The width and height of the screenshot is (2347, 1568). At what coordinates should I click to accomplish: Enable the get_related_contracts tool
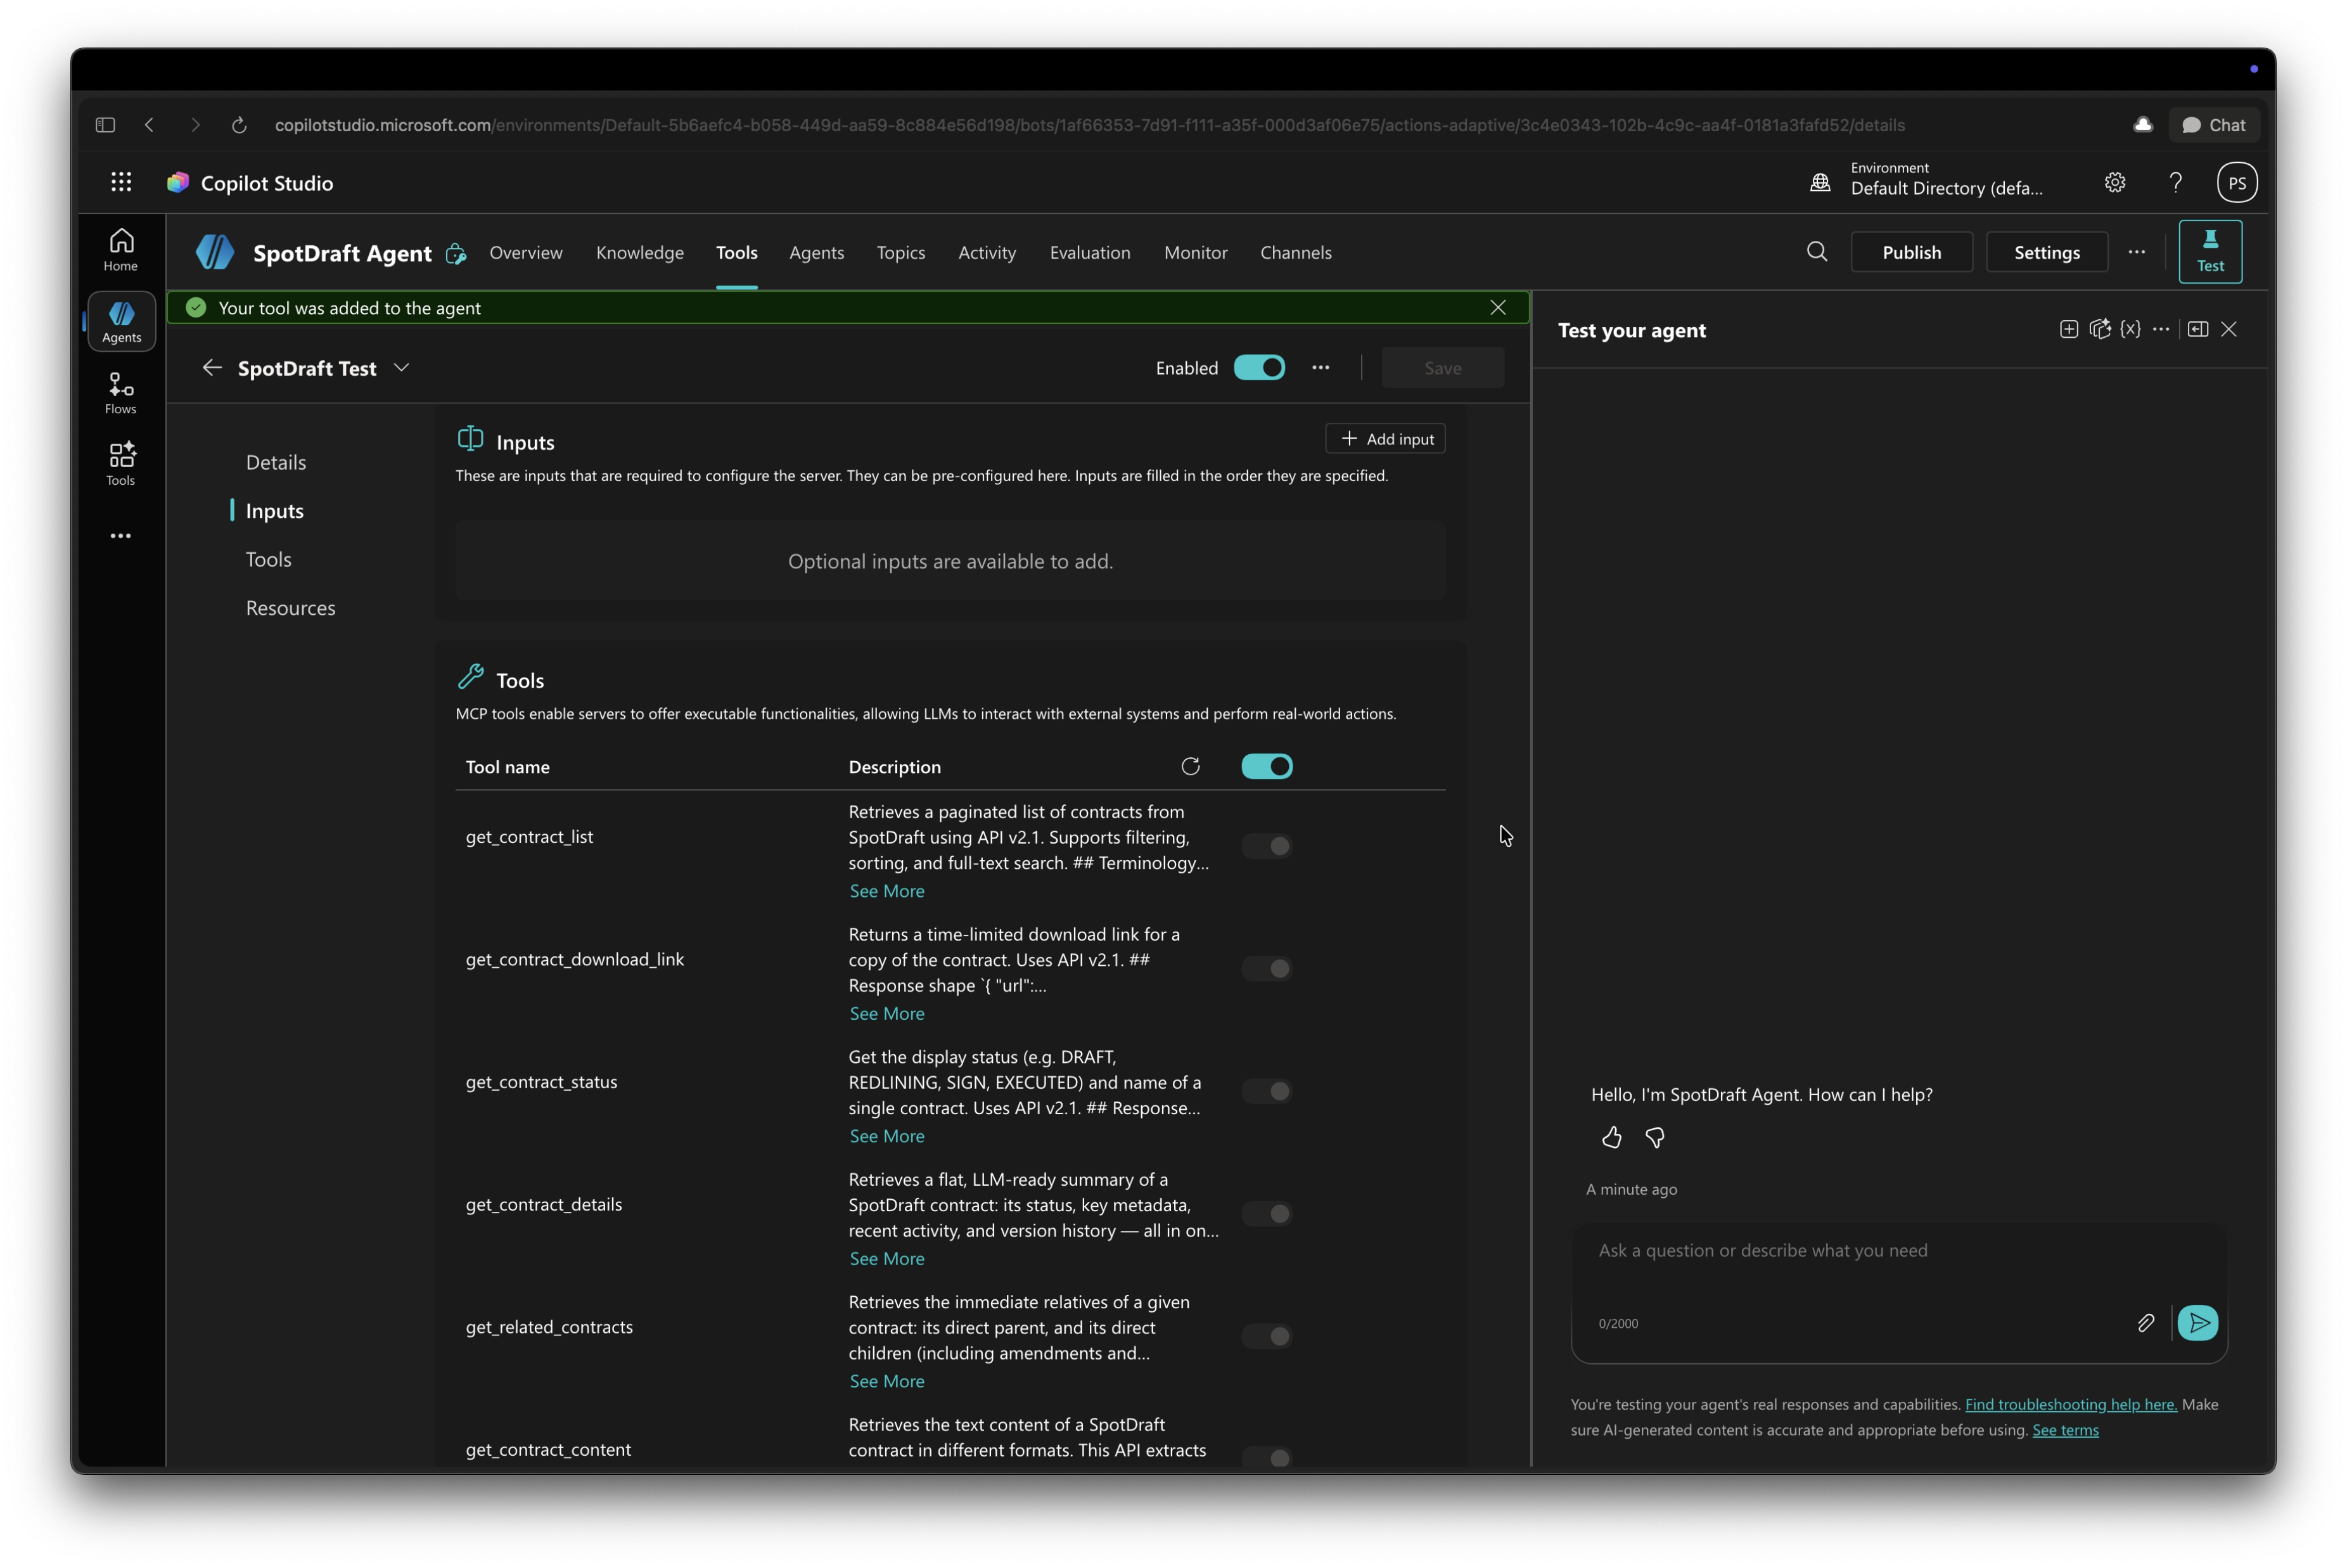[x=1267, y=1337]
